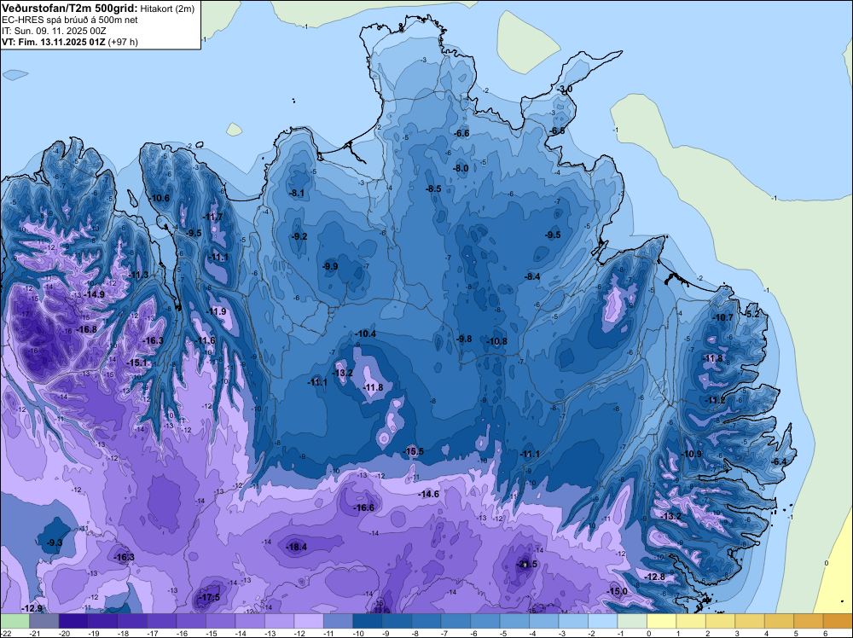Image resolution: width=853 pixels, height=638 pixels.
Task: Choose the legend swatch labeled -5
Action: coord(514,621)
